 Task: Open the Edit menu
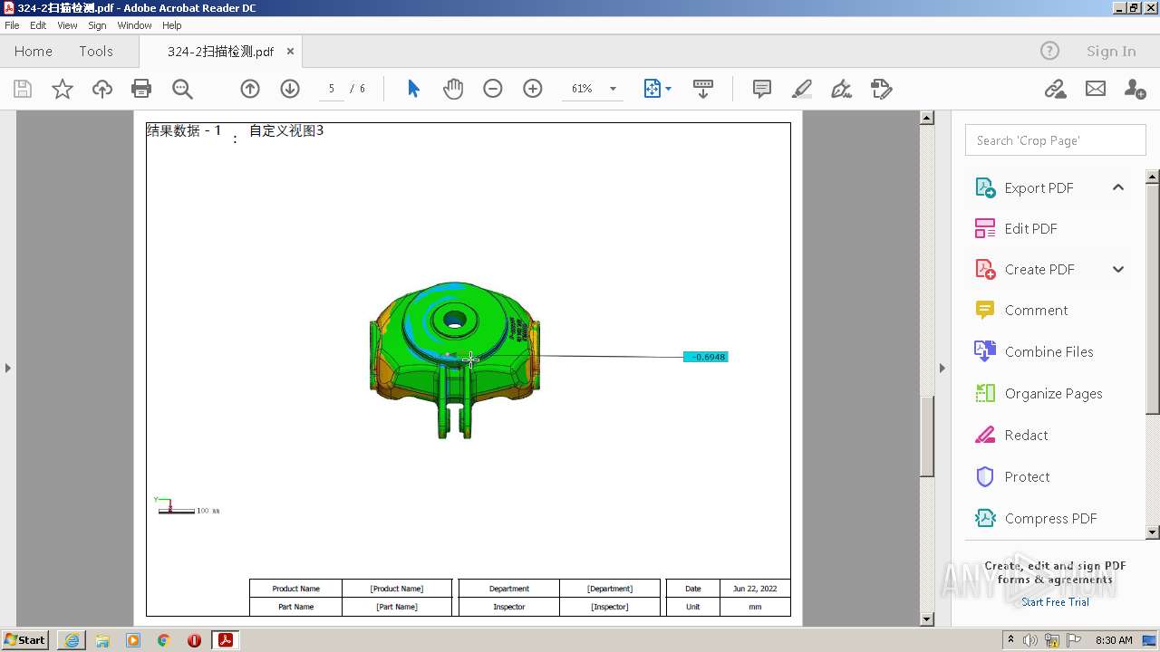point(38,25)
